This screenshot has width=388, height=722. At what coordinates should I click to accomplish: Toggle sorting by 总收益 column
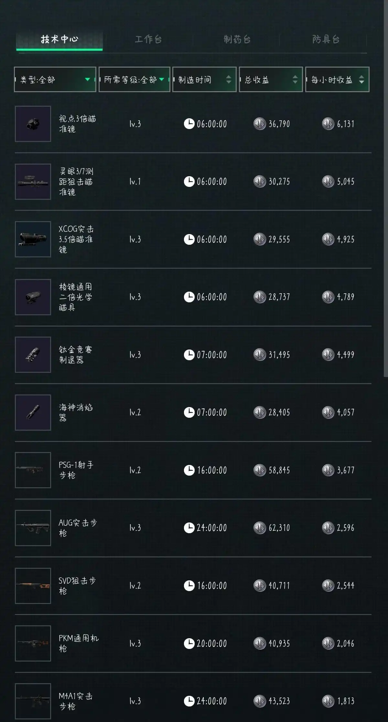271,80
